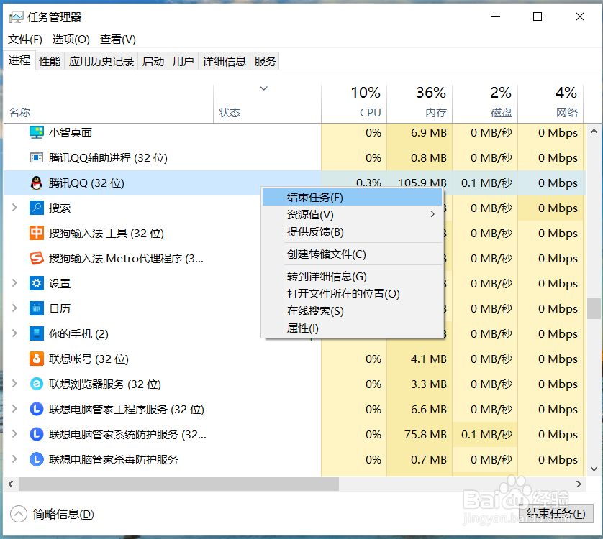Viewport: 603px width, 539px height.
Task: Click the 联想帐号 orange icon
Action: point(37,359)
